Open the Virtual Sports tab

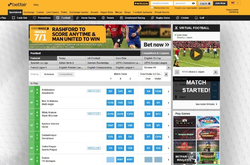162,12
